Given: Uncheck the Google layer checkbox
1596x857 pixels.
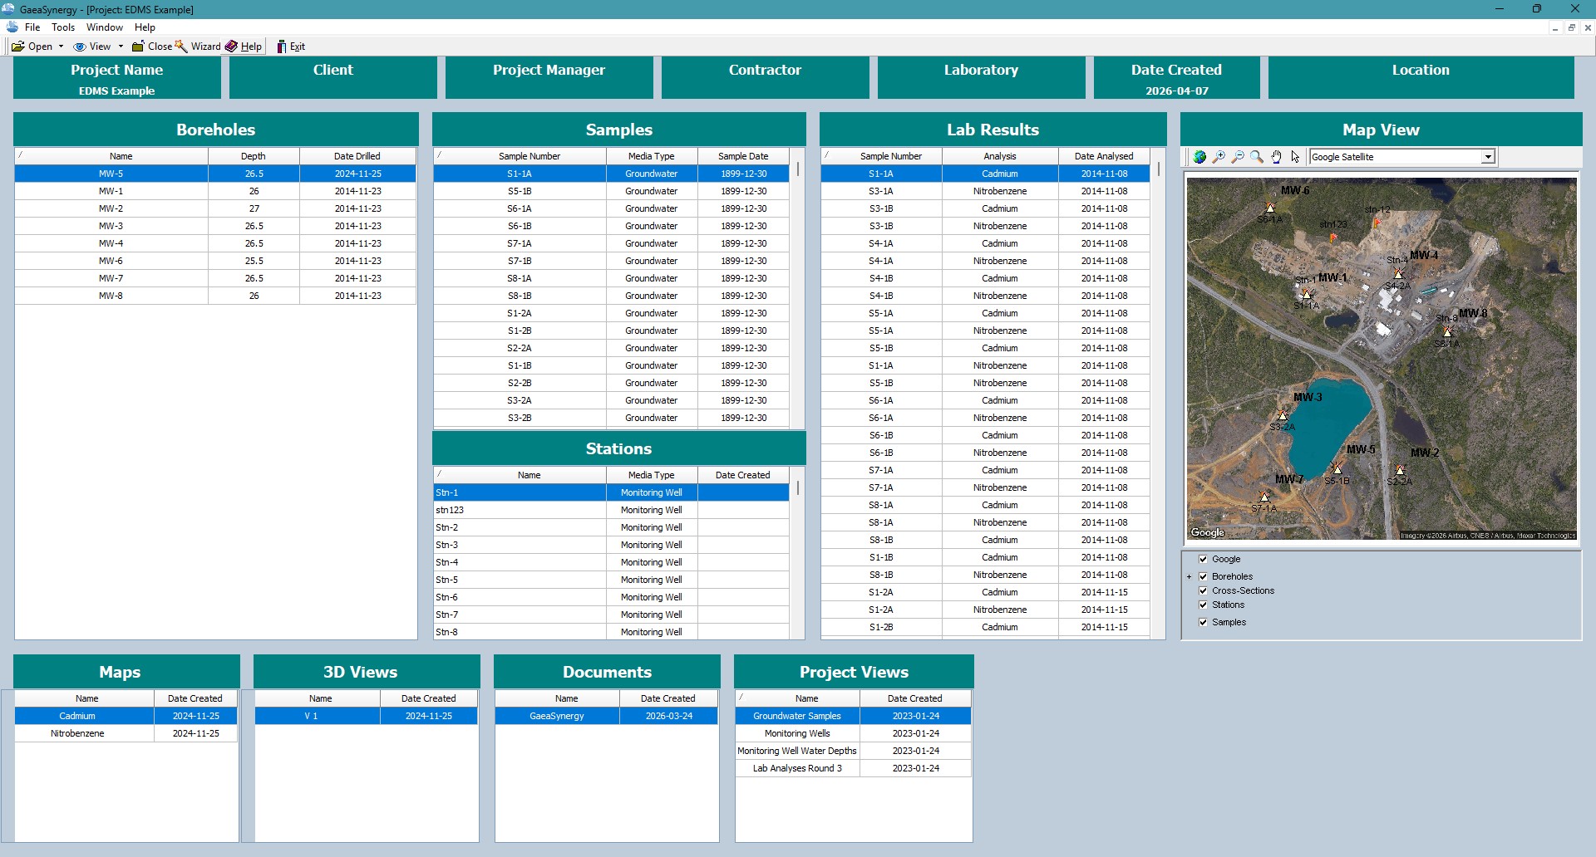Looking at the screenshot, I should point(1204,559).
